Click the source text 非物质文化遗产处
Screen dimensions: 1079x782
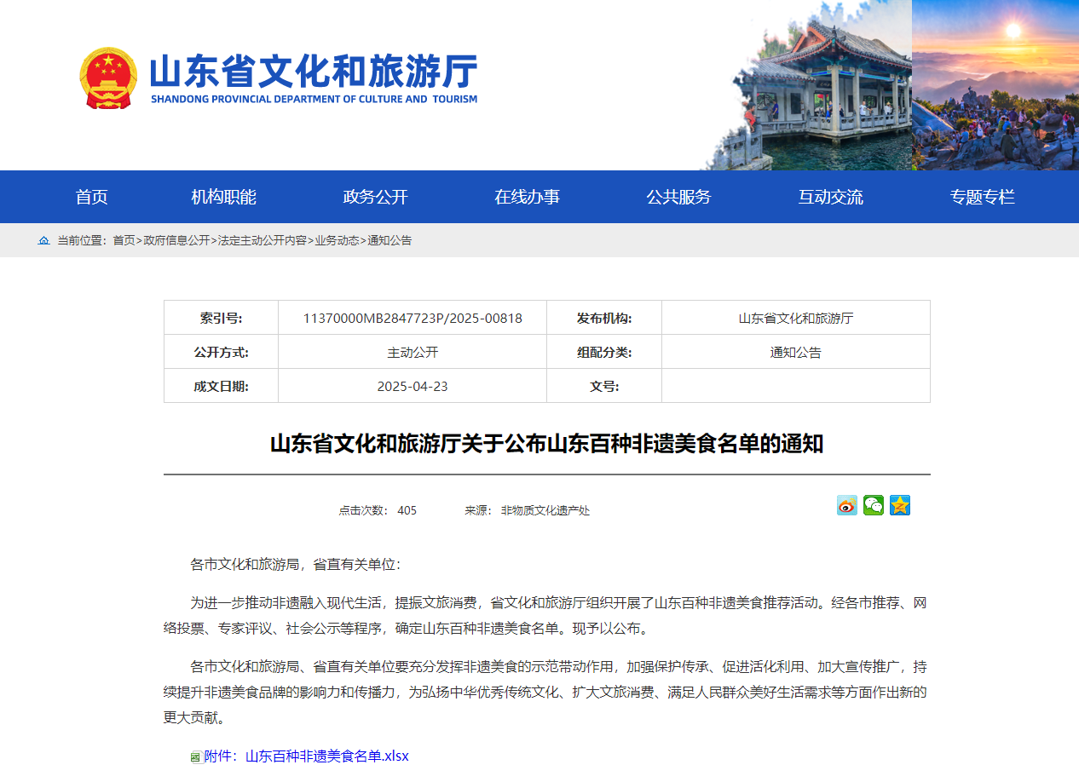coord(545,511)
